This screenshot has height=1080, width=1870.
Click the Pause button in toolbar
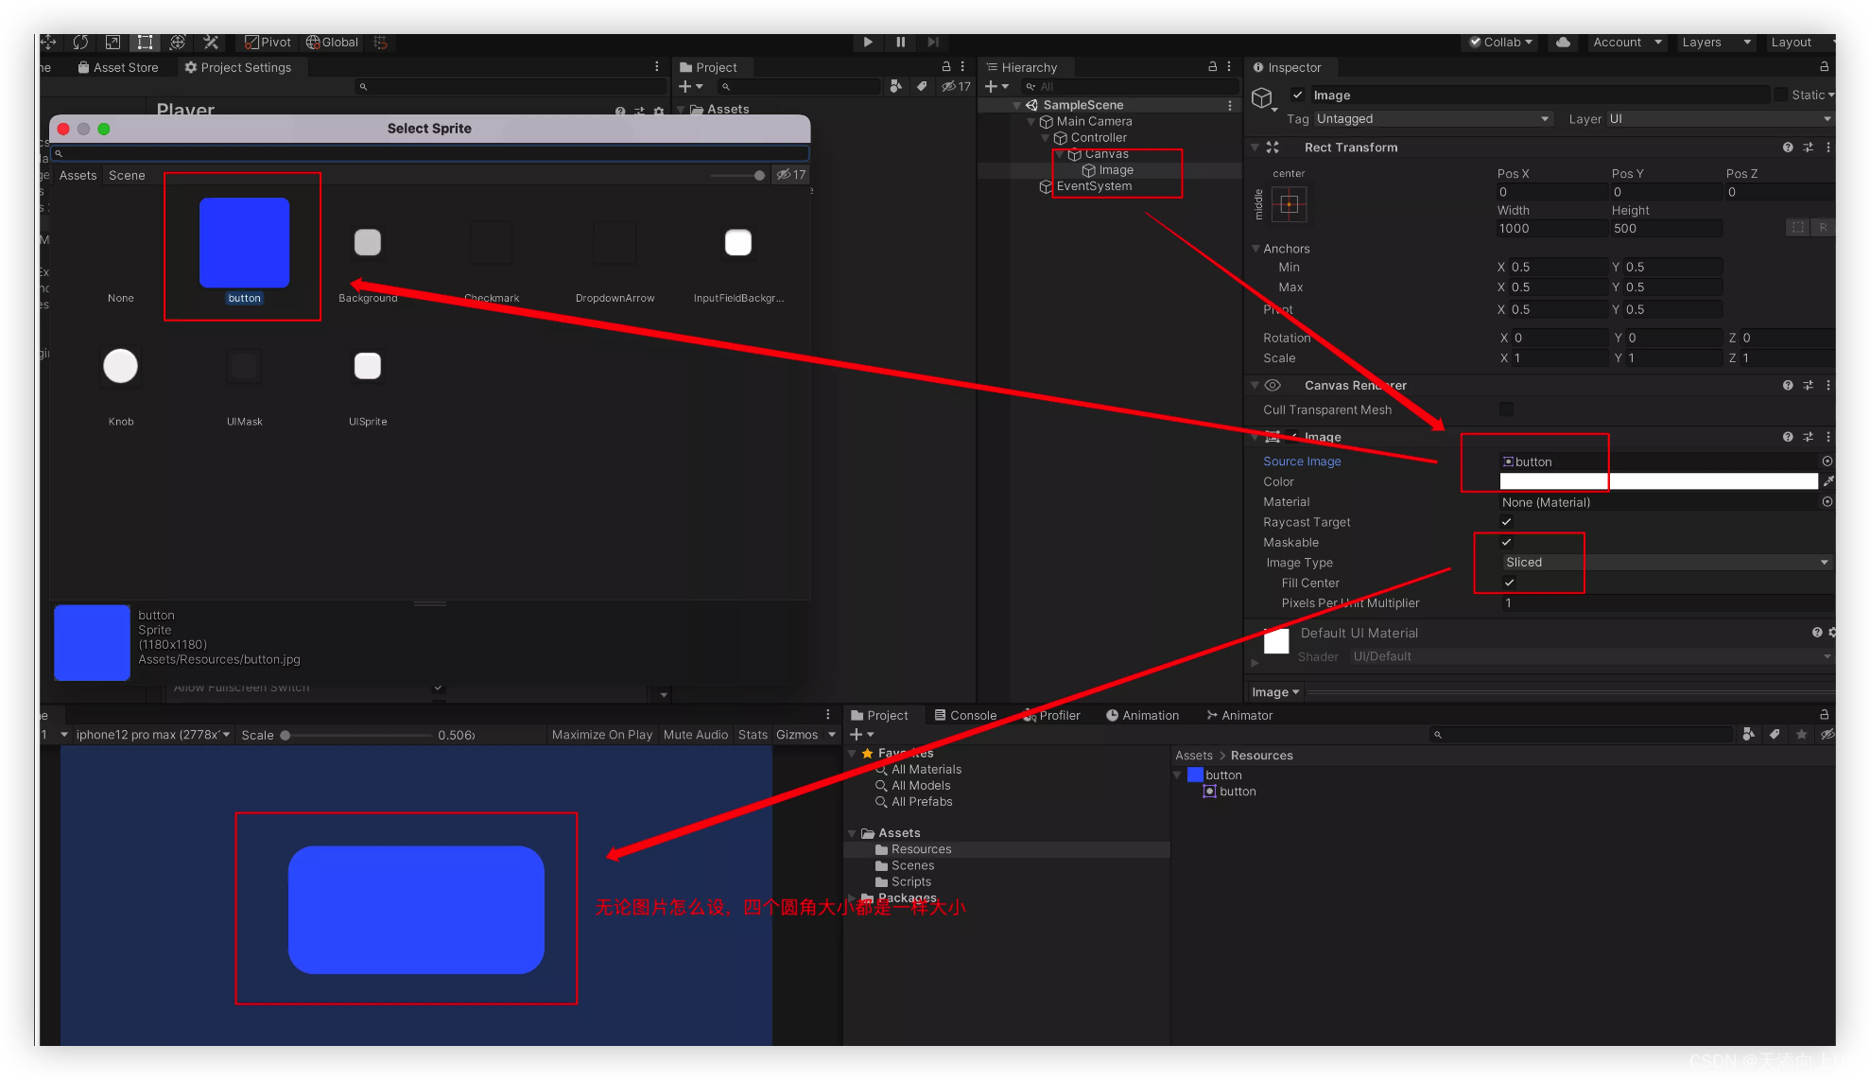tap(900, 42)
